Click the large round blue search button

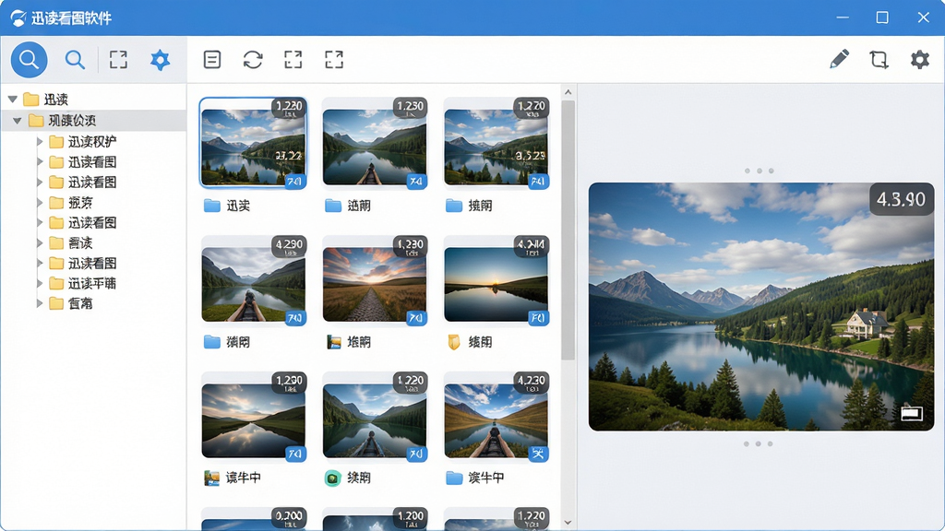(x=29, y=60)
